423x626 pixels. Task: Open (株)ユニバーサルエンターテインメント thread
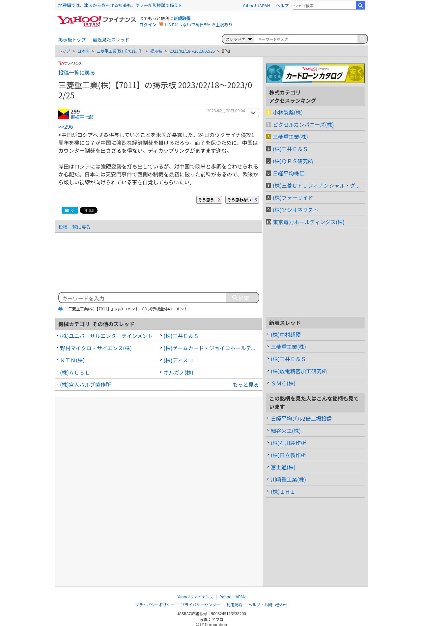(x=106, y=336)
